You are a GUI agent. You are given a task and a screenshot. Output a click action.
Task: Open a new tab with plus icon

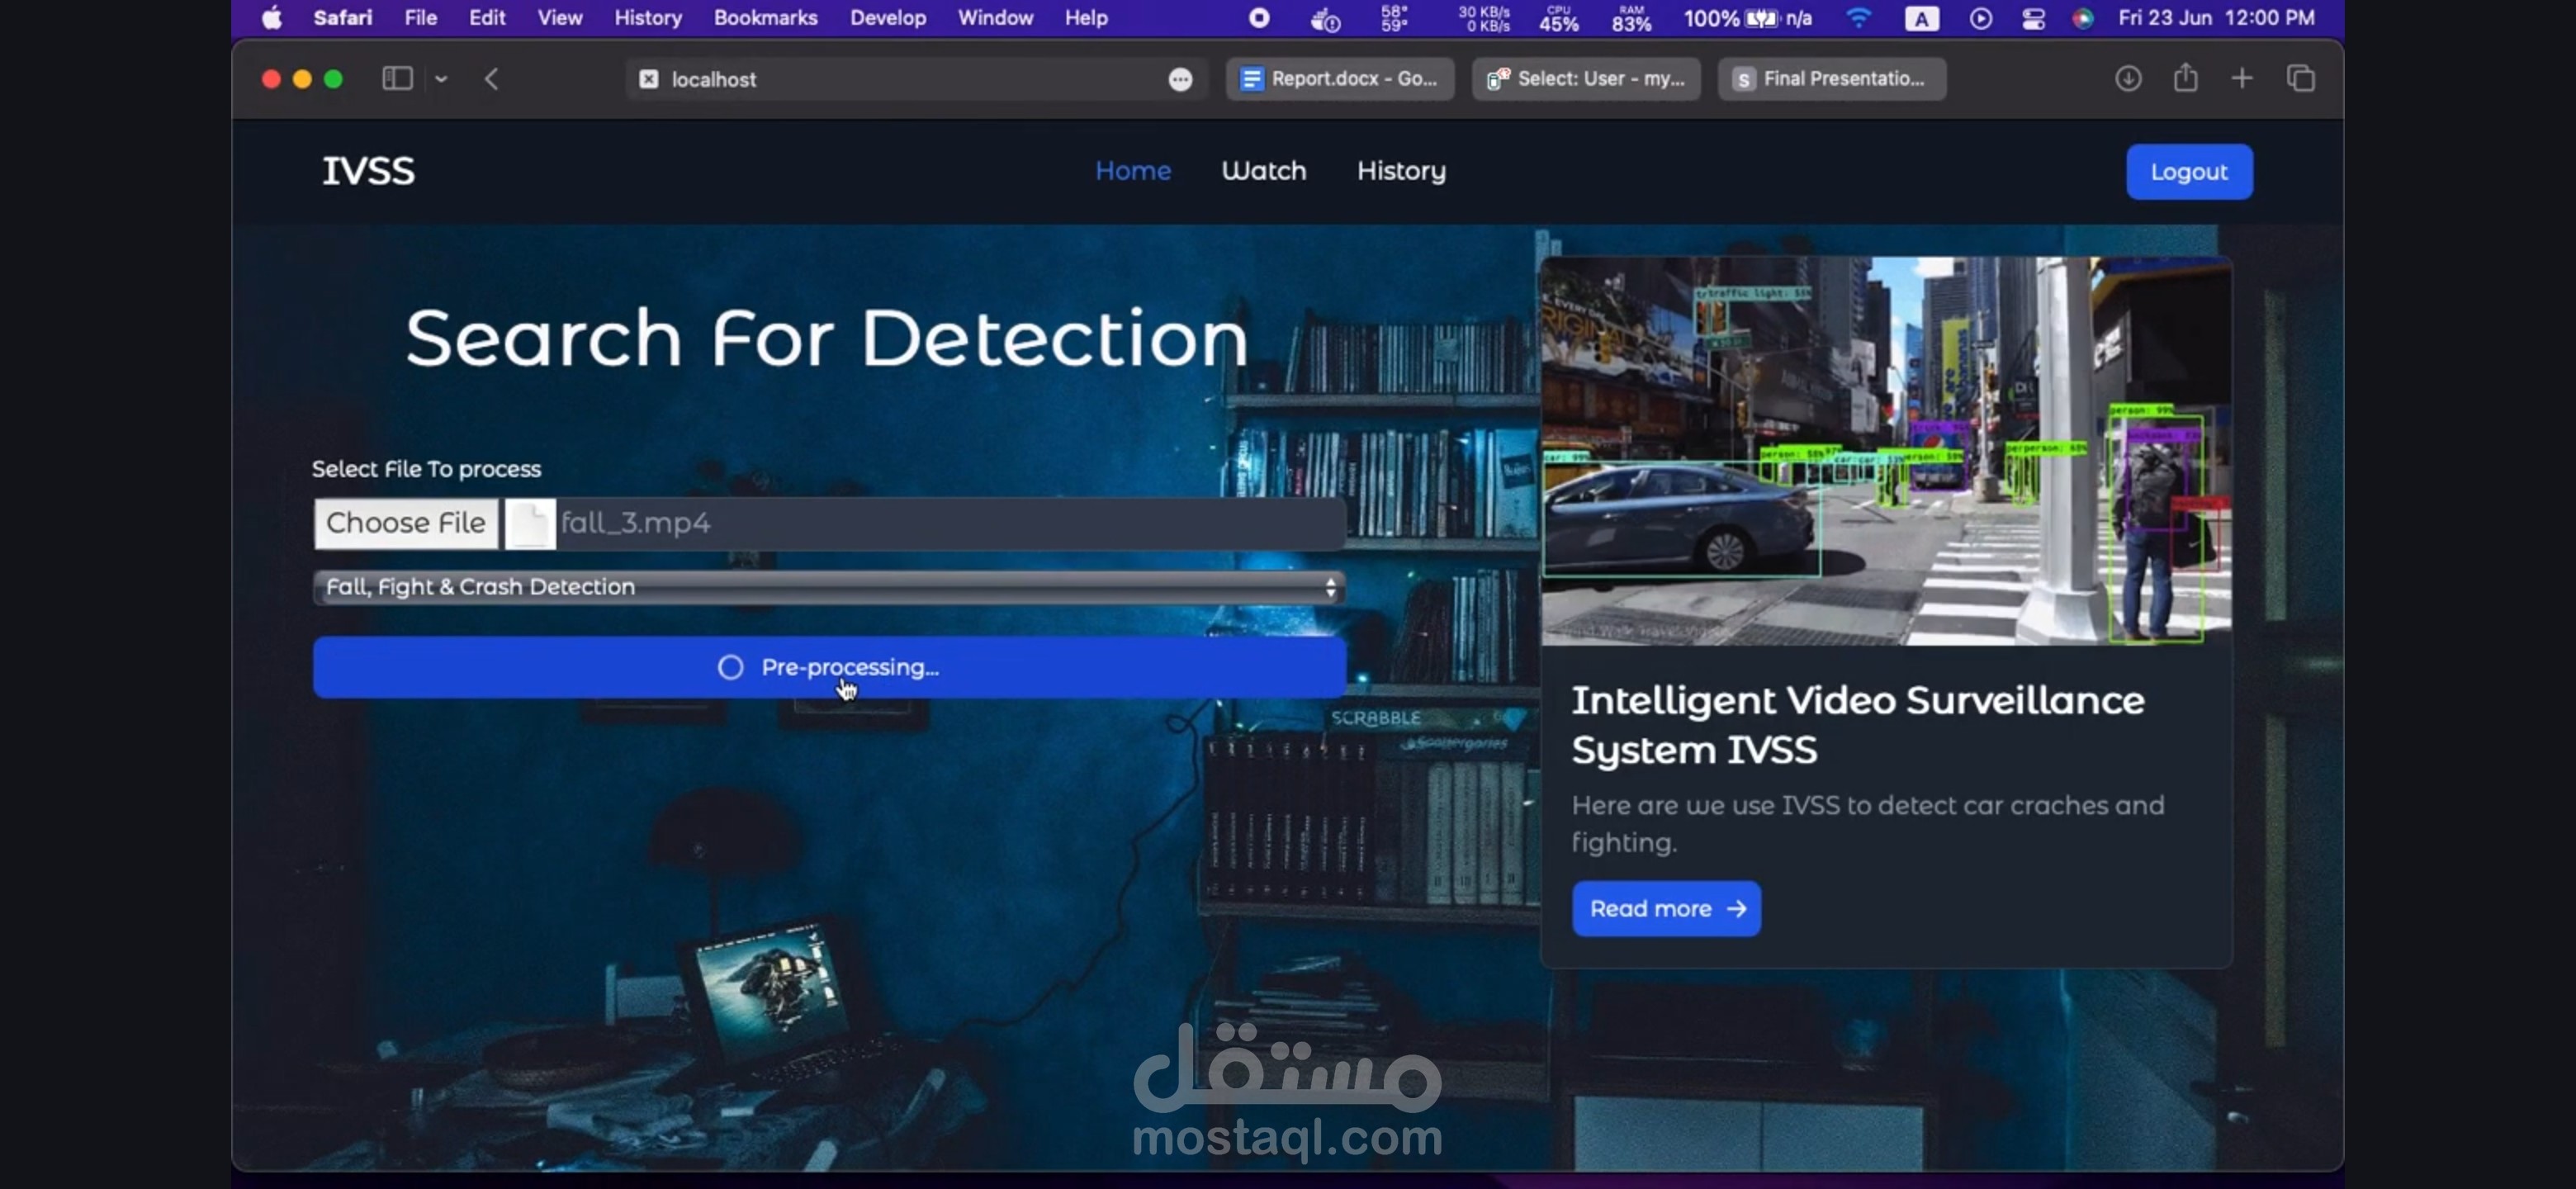[2242, 78]
